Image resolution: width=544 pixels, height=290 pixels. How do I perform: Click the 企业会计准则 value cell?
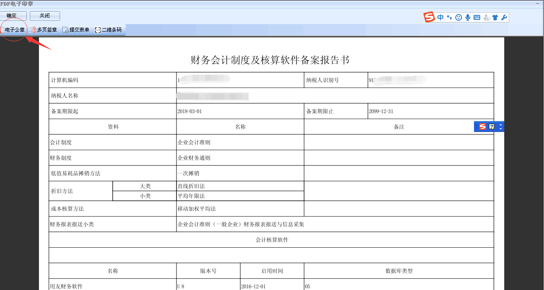pos(240,142)
